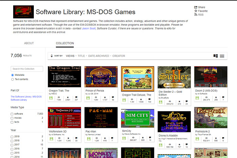The image size is (237, 158).
Task: Click in the Search this Collection field
Action: tap(27, 69)
